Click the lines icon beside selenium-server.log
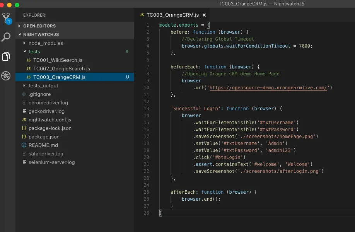This screenshot has height=232, width=355. point(24,162)
